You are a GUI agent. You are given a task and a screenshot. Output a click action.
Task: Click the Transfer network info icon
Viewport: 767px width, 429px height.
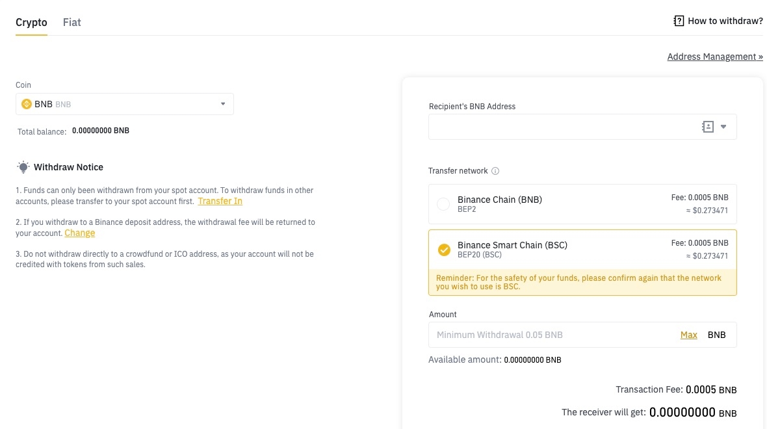[x=495, y=171]
